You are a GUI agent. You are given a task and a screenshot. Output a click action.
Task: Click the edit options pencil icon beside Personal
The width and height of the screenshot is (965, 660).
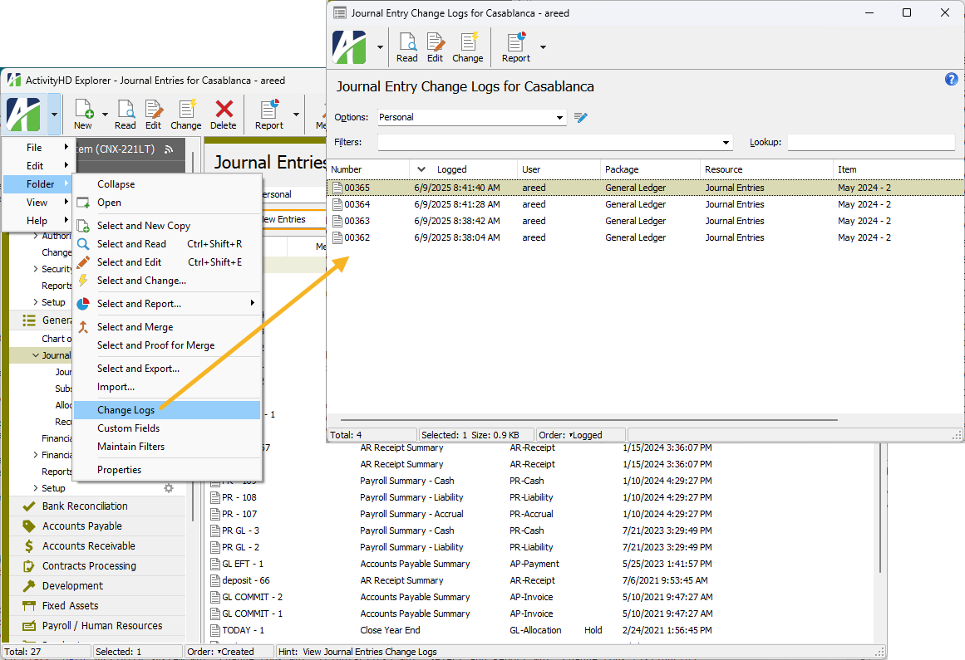[580, 117]
